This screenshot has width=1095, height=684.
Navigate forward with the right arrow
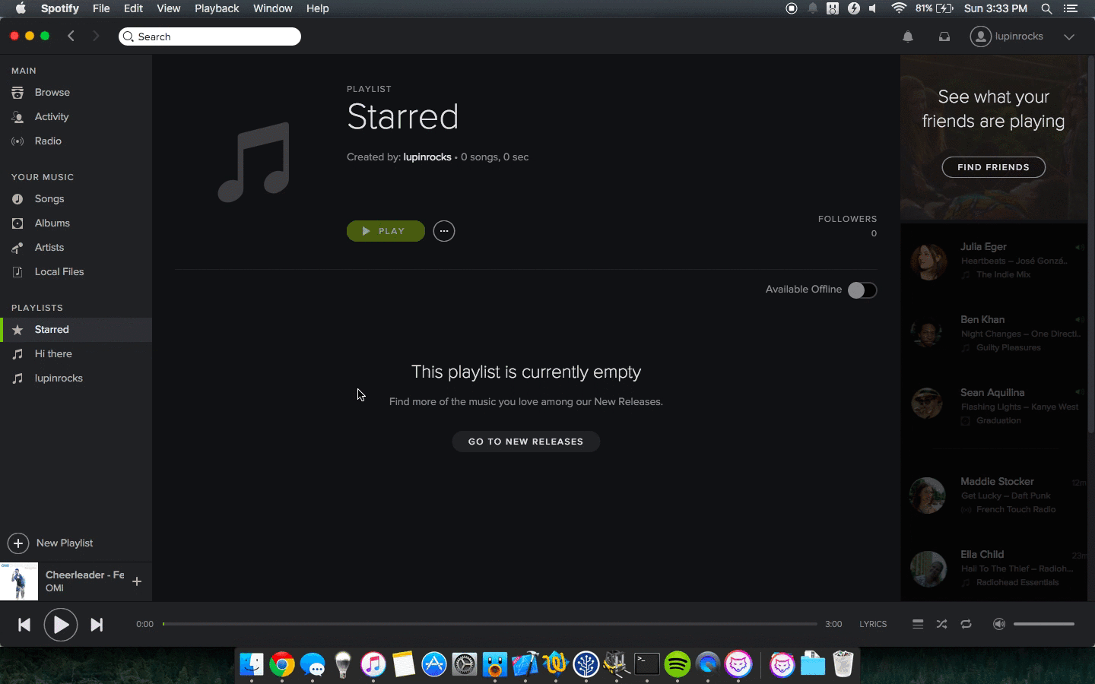click(x=96, y=36)
